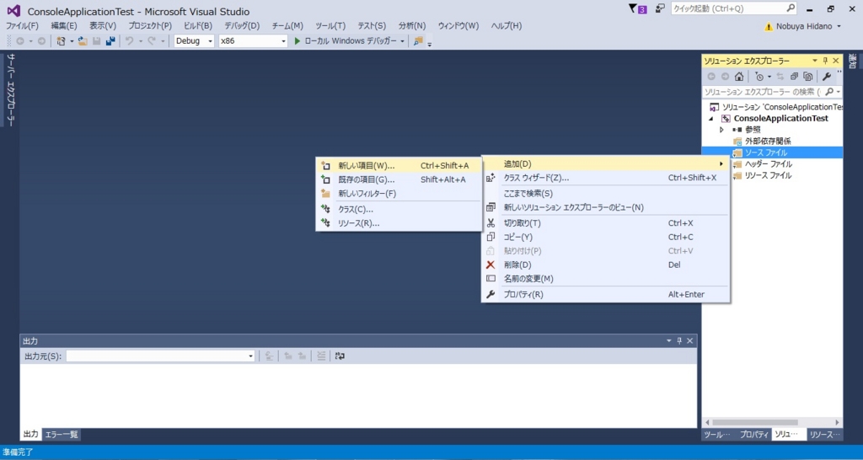
Task: Click the scissors Cut icon in context menu
Action: click(490, 223)
